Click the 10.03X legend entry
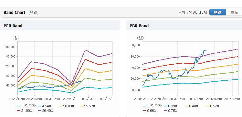 67,106
